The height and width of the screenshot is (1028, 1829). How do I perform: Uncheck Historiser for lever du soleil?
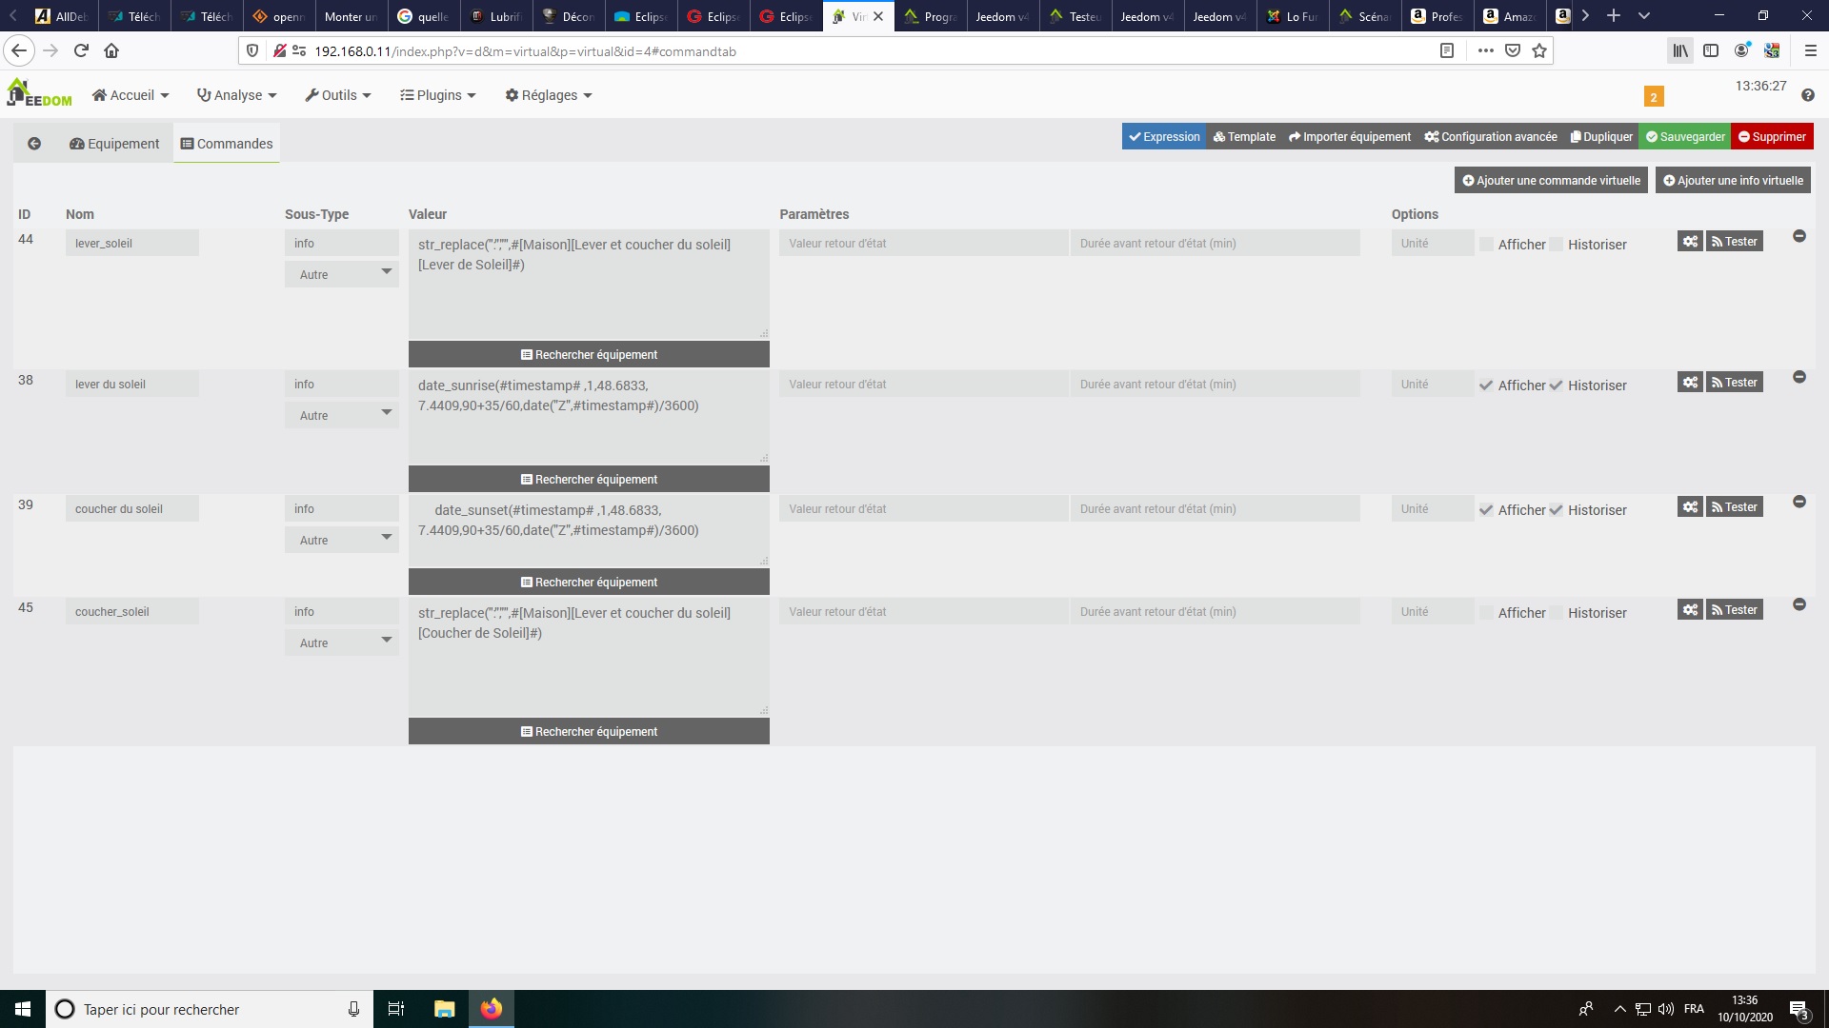(1556, 385)
